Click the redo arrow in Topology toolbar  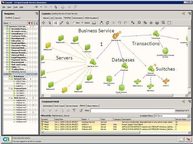125,23
